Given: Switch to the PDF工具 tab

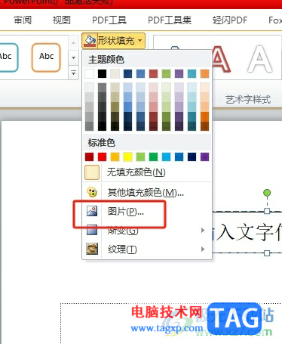Looking at the screenshot, I should (109, 20).
